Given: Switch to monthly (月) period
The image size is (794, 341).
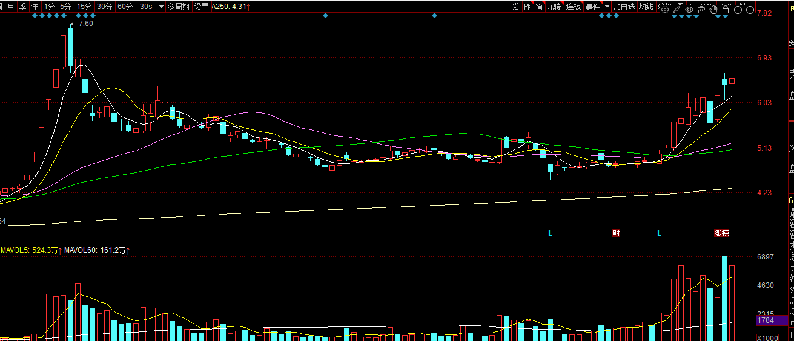Looking at the screenshot, I should 10,7.
